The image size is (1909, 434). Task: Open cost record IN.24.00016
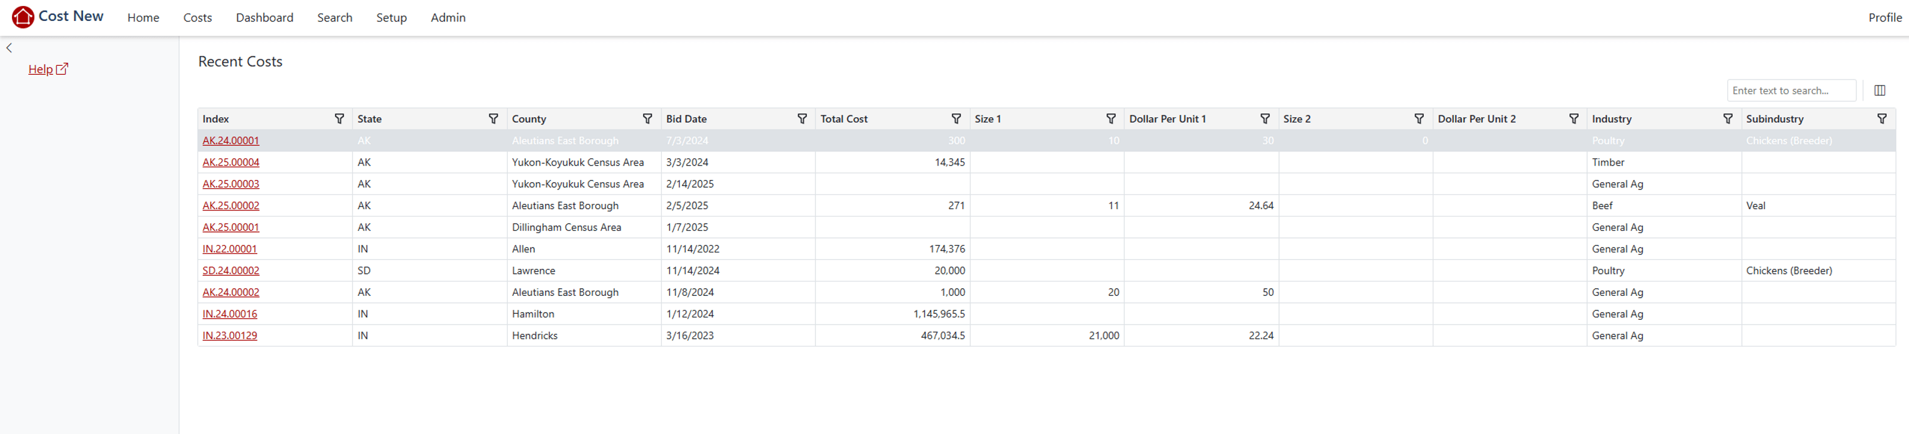[230, 314]
